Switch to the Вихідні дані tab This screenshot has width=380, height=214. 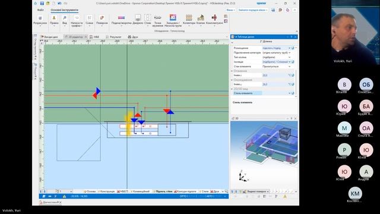tap(49, 37)
